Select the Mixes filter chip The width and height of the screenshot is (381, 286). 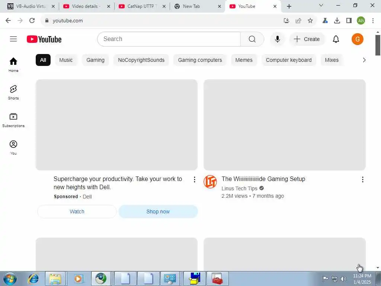click(332, 60)
